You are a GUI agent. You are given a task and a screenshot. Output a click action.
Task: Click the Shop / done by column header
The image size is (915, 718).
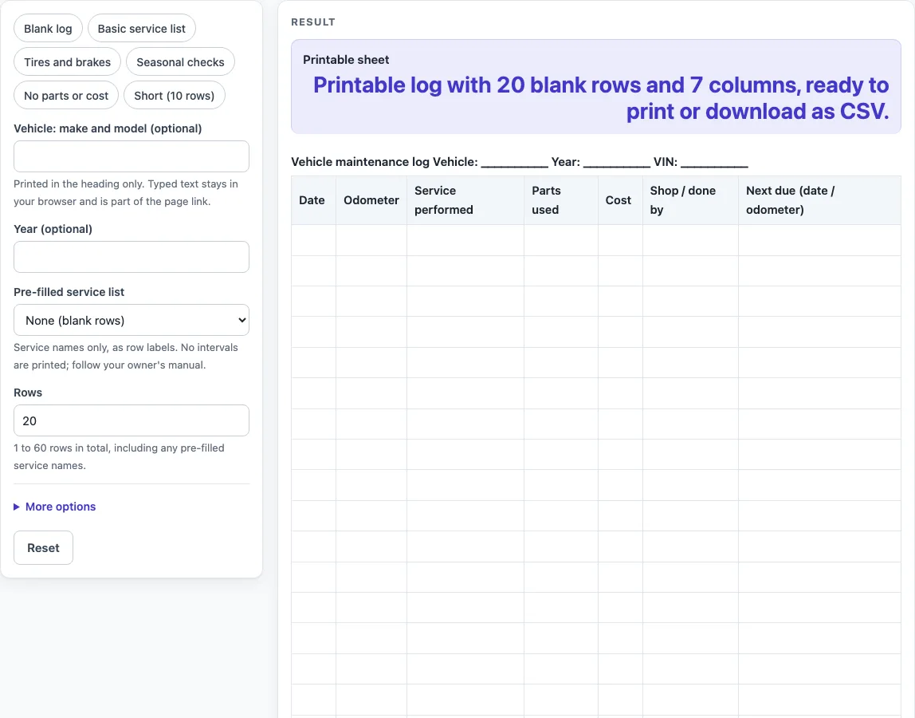690,200
